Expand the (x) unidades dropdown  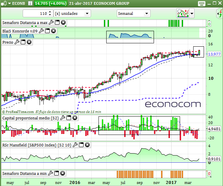pos(87,14)
